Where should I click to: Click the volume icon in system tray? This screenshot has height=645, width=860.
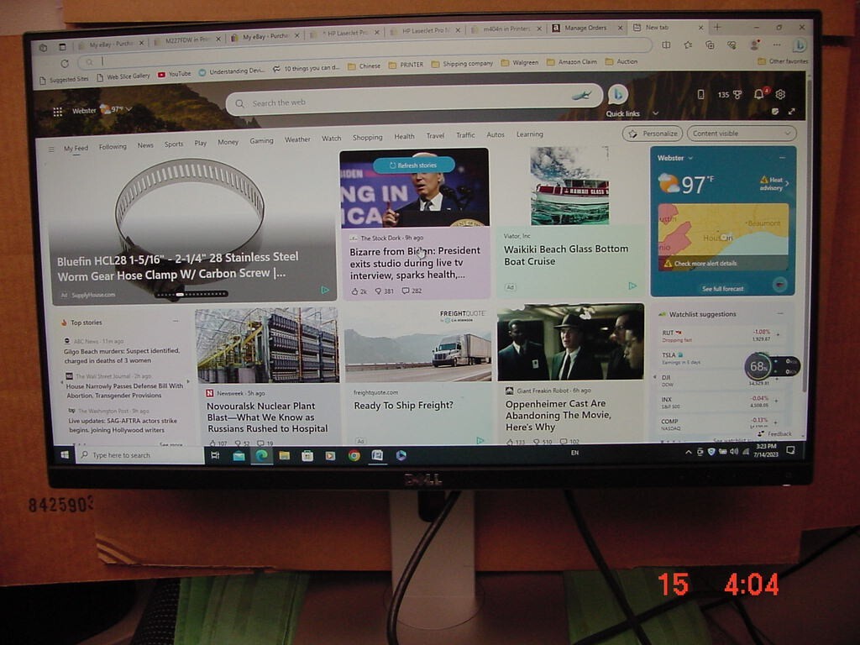[734, 451]
